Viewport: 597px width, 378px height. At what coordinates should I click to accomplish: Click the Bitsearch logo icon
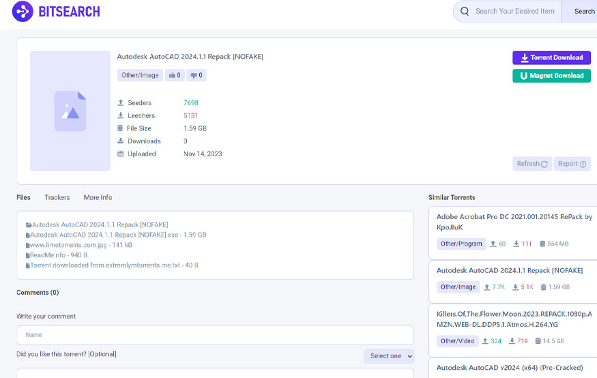(x=23, y=12)
